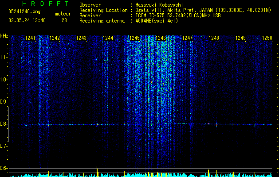Click the Observer label
Screen dimensions: 279x177
[x=90, y=5]
